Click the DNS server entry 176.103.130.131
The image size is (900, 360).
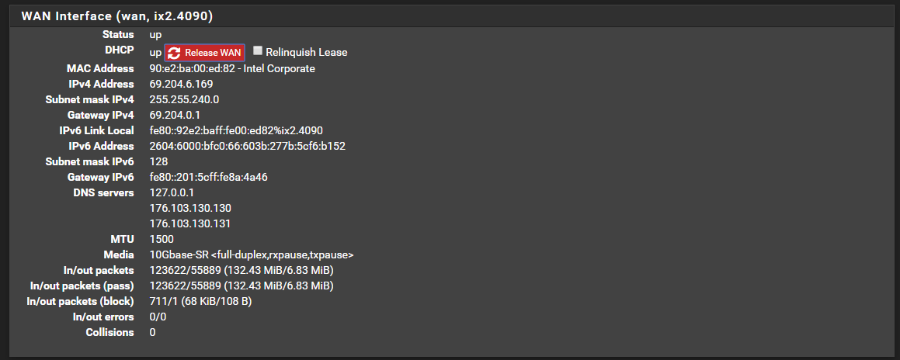pos(190,223)
